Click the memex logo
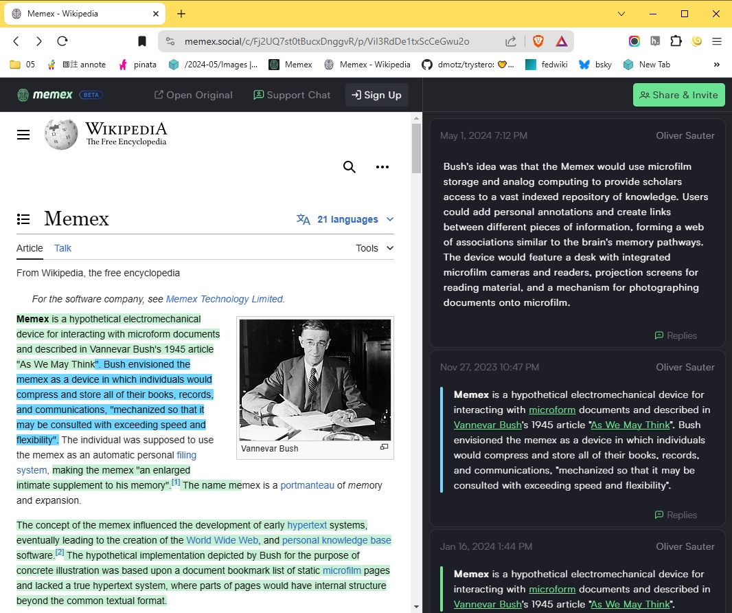The image size is (732, 613). click(45, 95)
